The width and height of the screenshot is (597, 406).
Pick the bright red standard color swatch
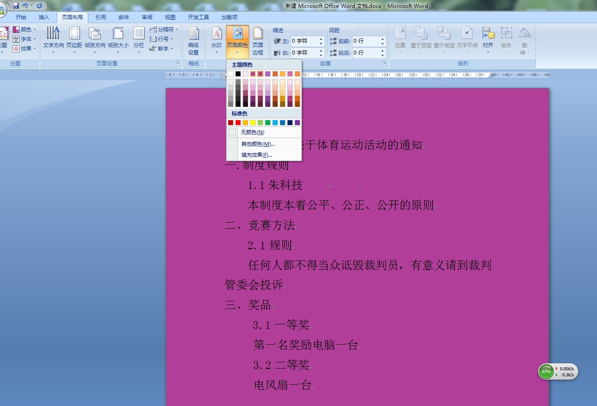238,123
